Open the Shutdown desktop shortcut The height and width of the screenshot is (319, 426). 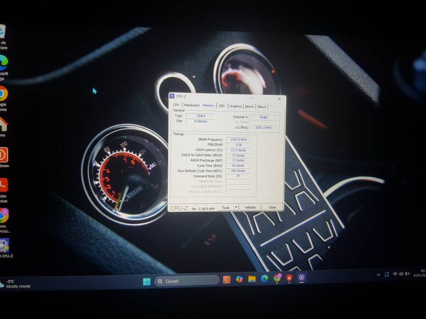coord(4,157)
